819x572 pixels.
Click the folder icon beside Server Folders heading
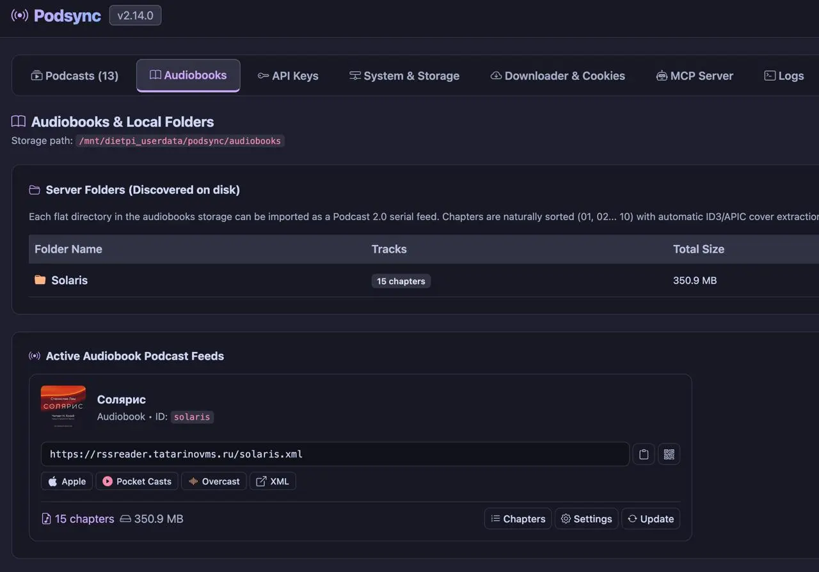[35, 190]
